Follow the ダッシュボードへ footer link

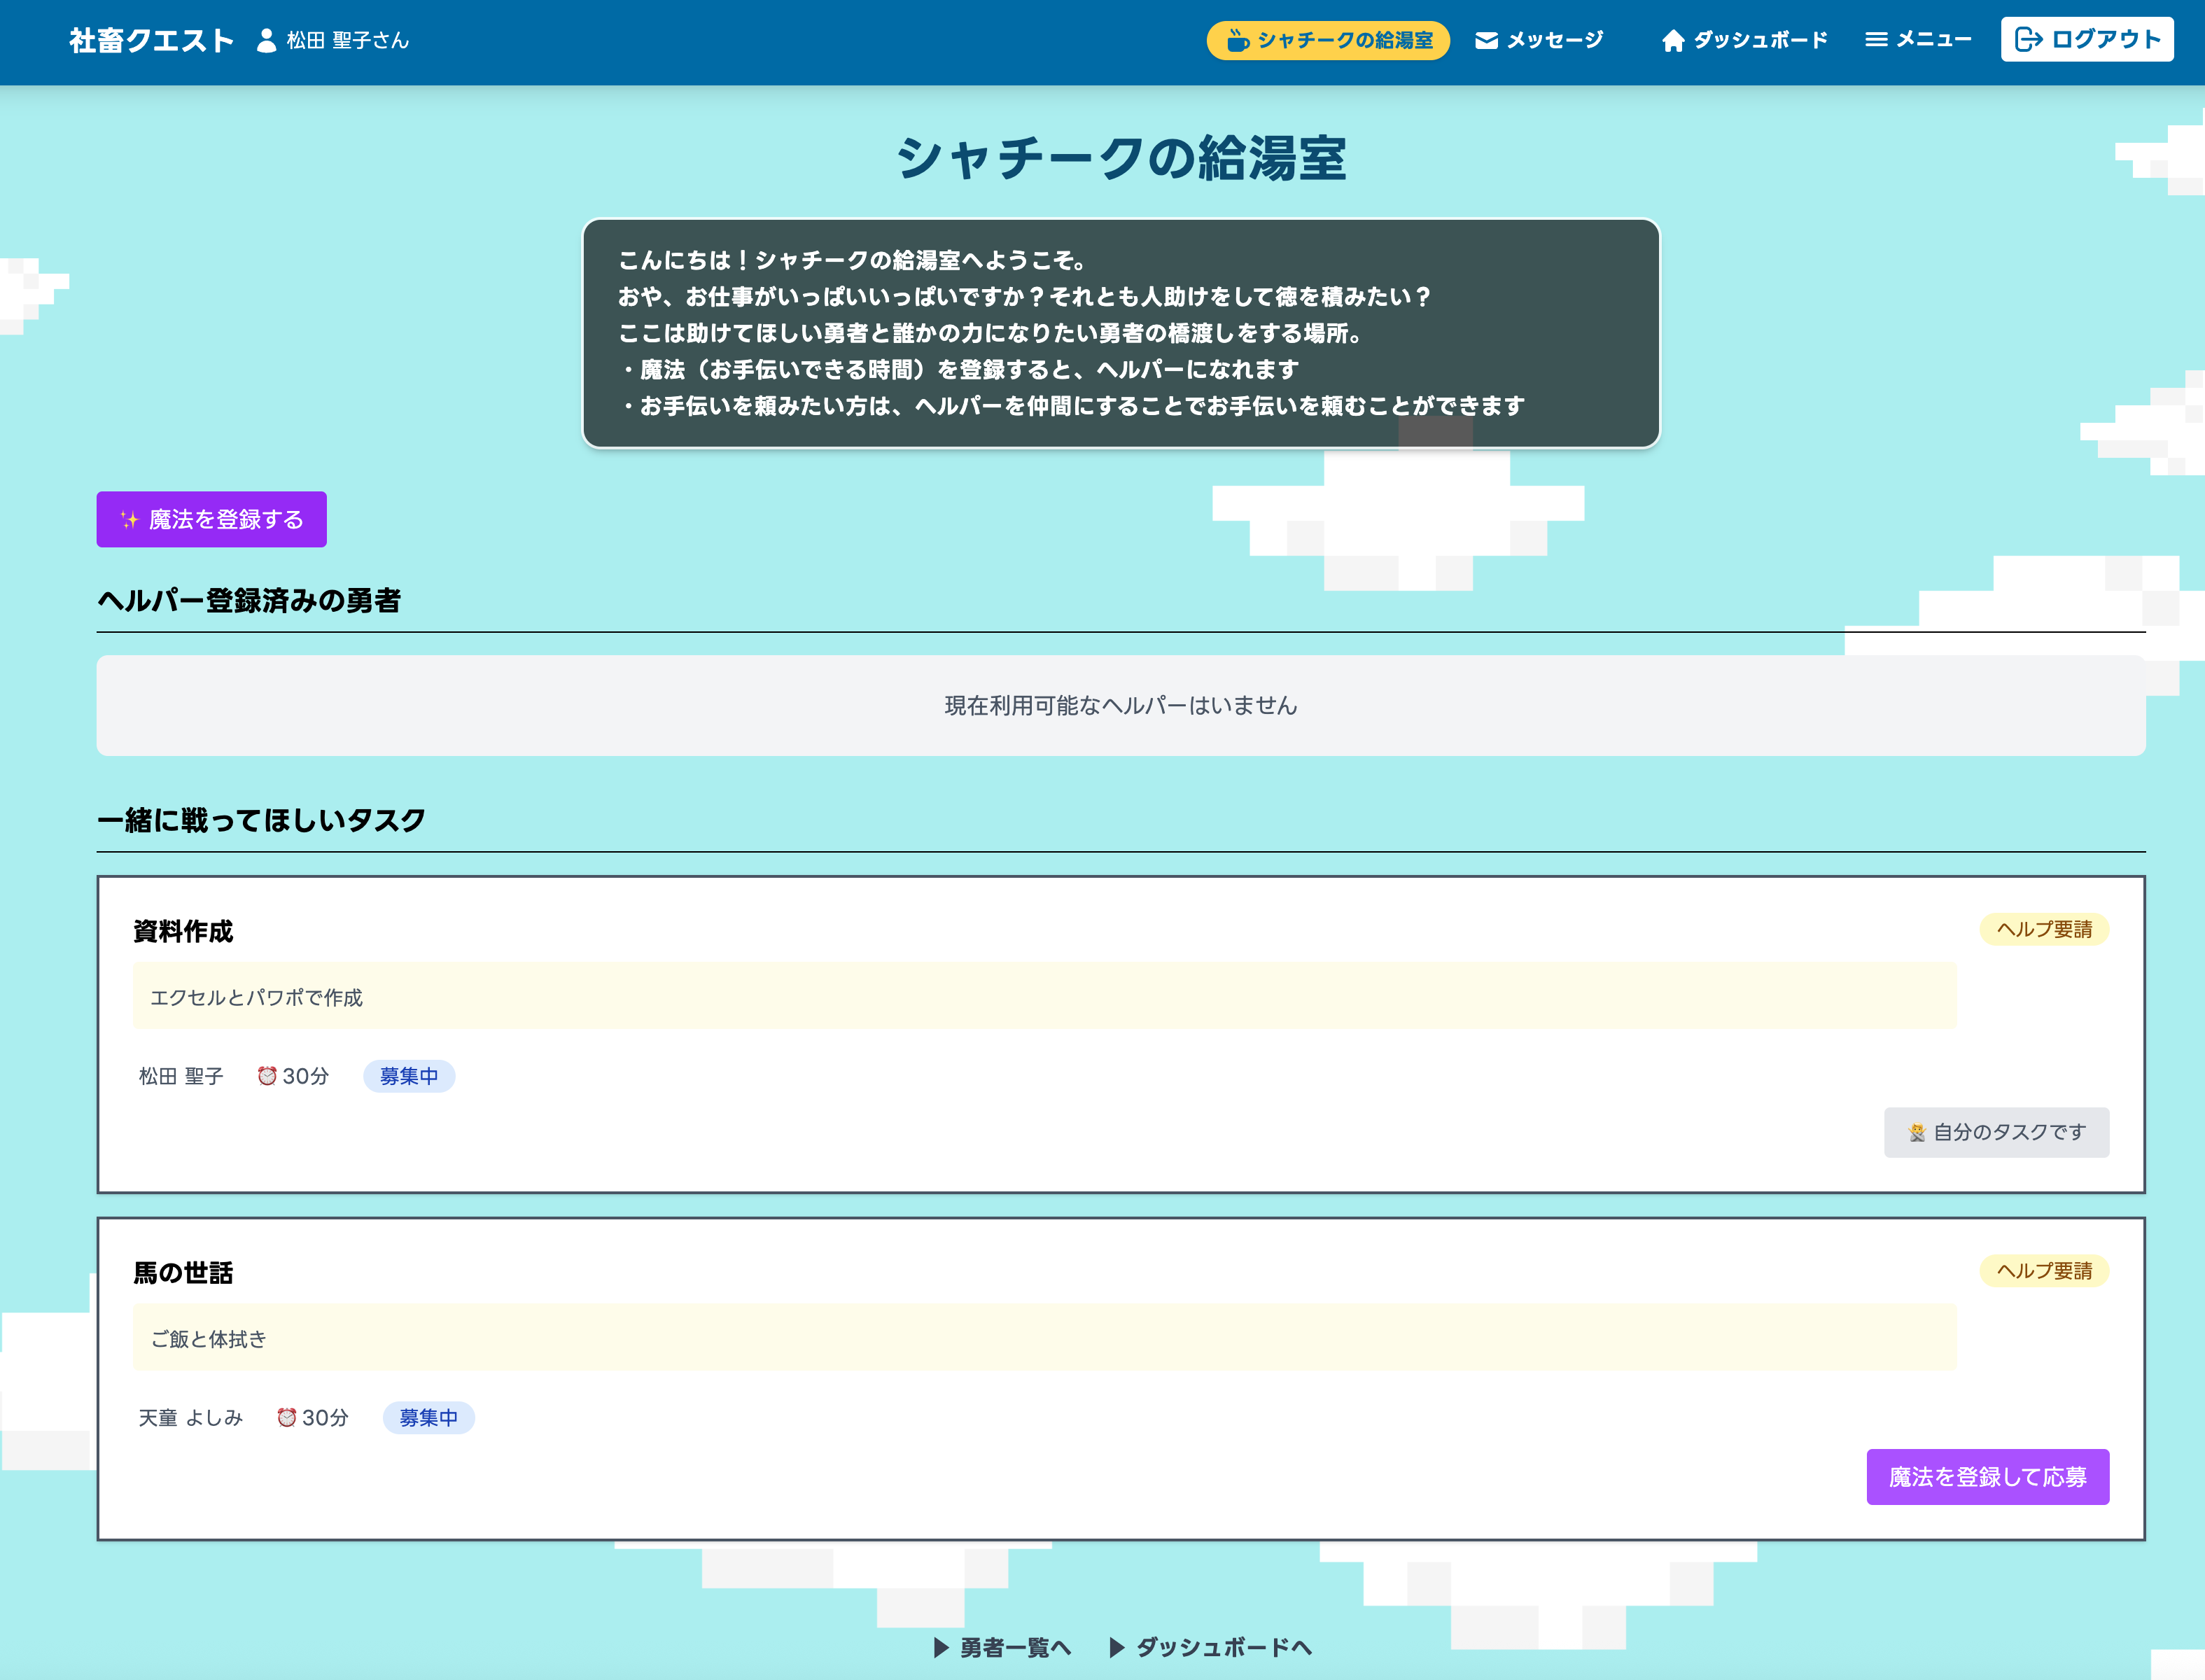(x=1212, y=1647)
